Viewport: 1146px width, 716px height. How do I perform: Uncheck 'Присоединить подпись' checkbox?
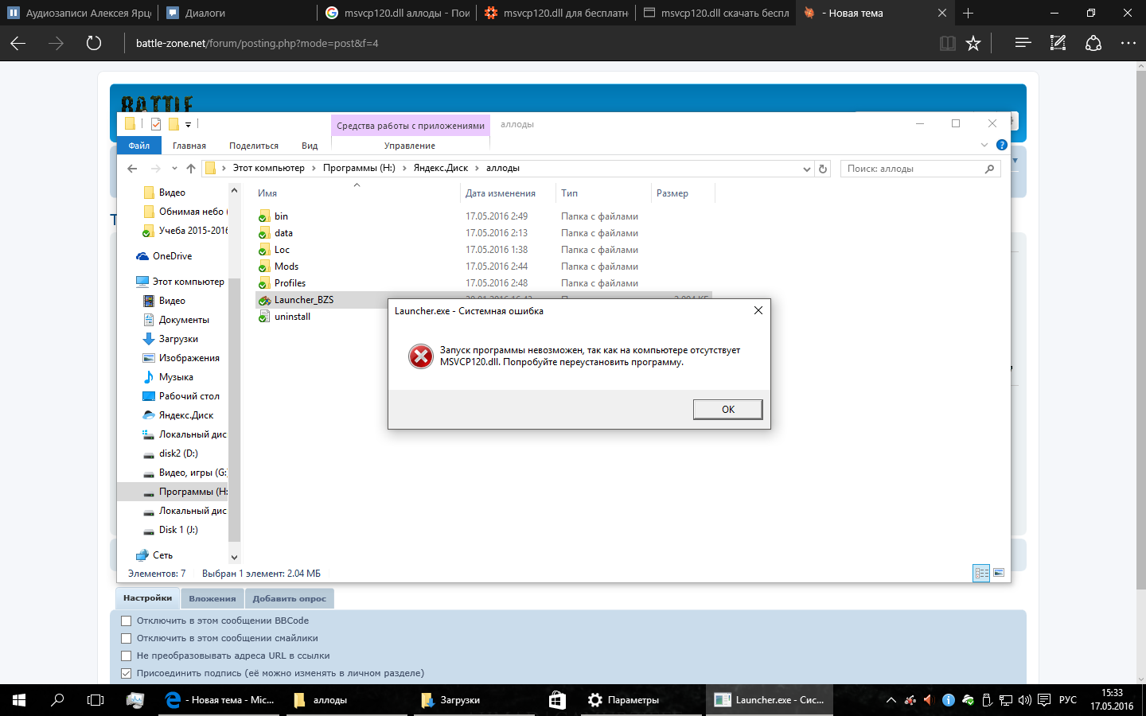click(126, 673)
